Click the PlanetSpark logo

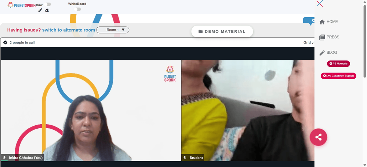click(21, 5)
